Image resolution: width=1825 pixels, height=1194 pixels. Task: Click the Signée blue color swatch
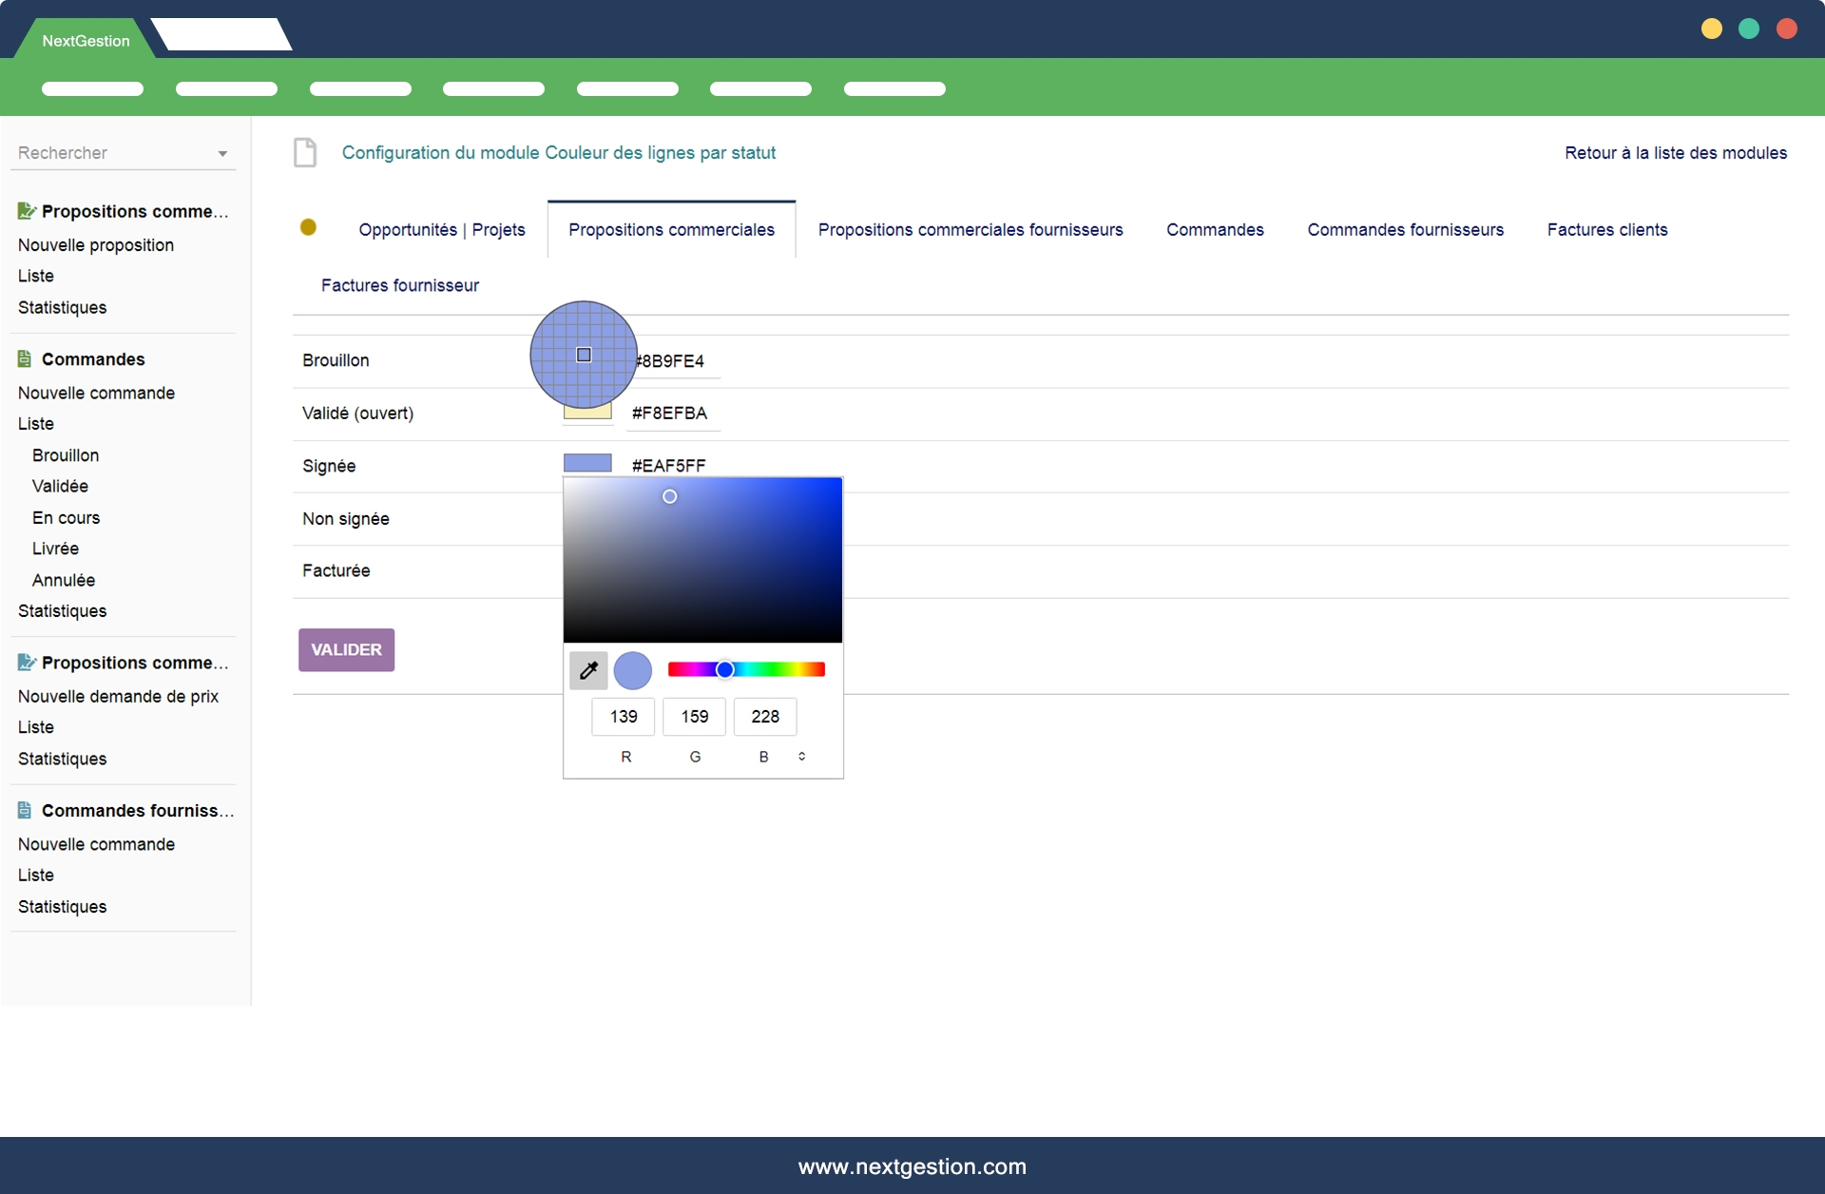(x=587, y=463)
